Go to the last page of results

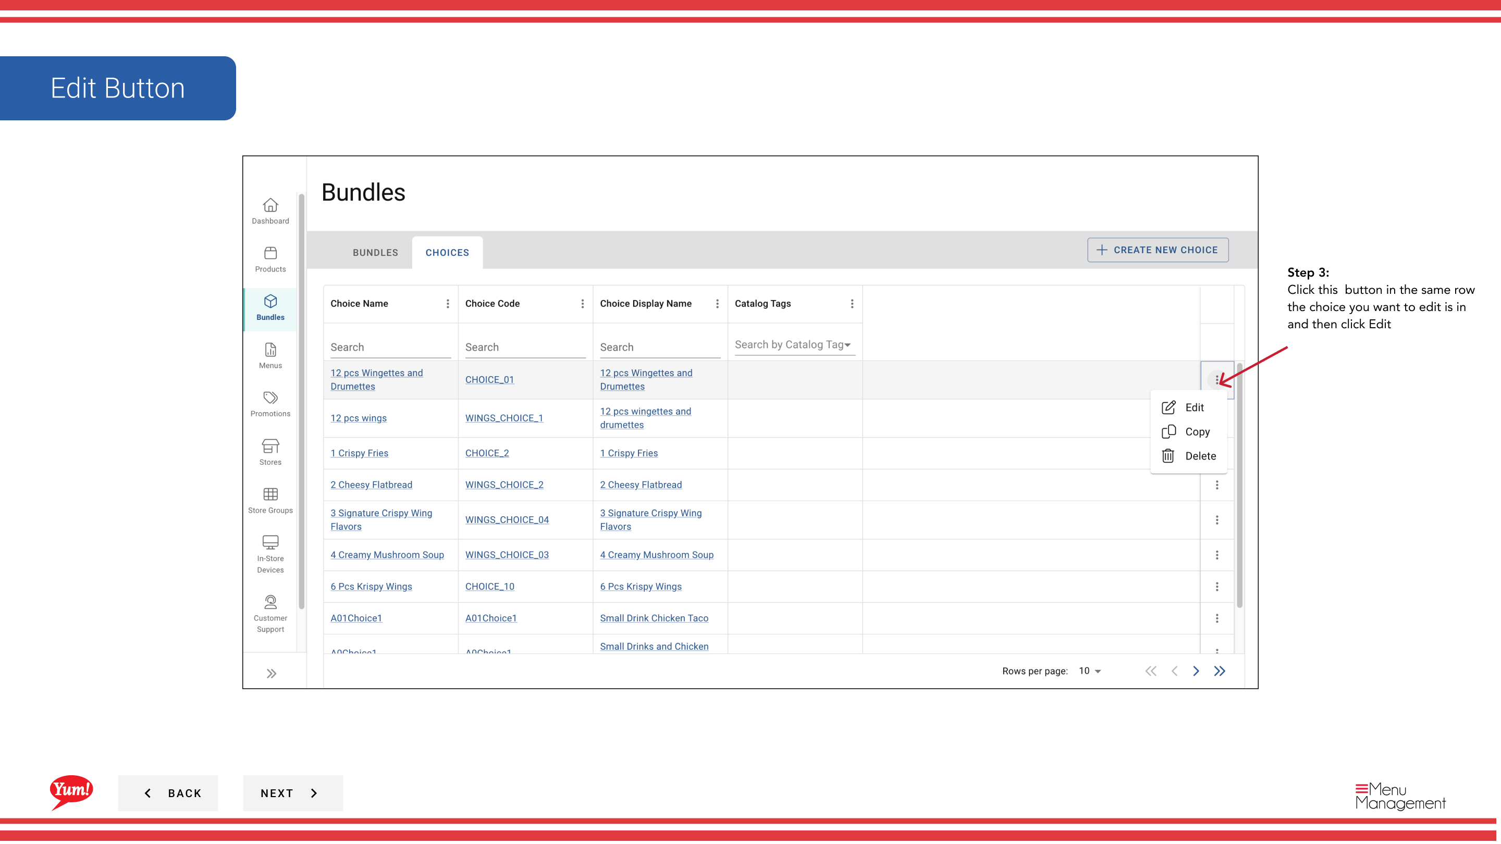click(1220, 671)
